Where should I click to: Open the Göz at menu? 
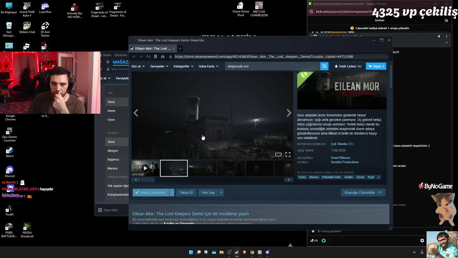click(138, 66)
